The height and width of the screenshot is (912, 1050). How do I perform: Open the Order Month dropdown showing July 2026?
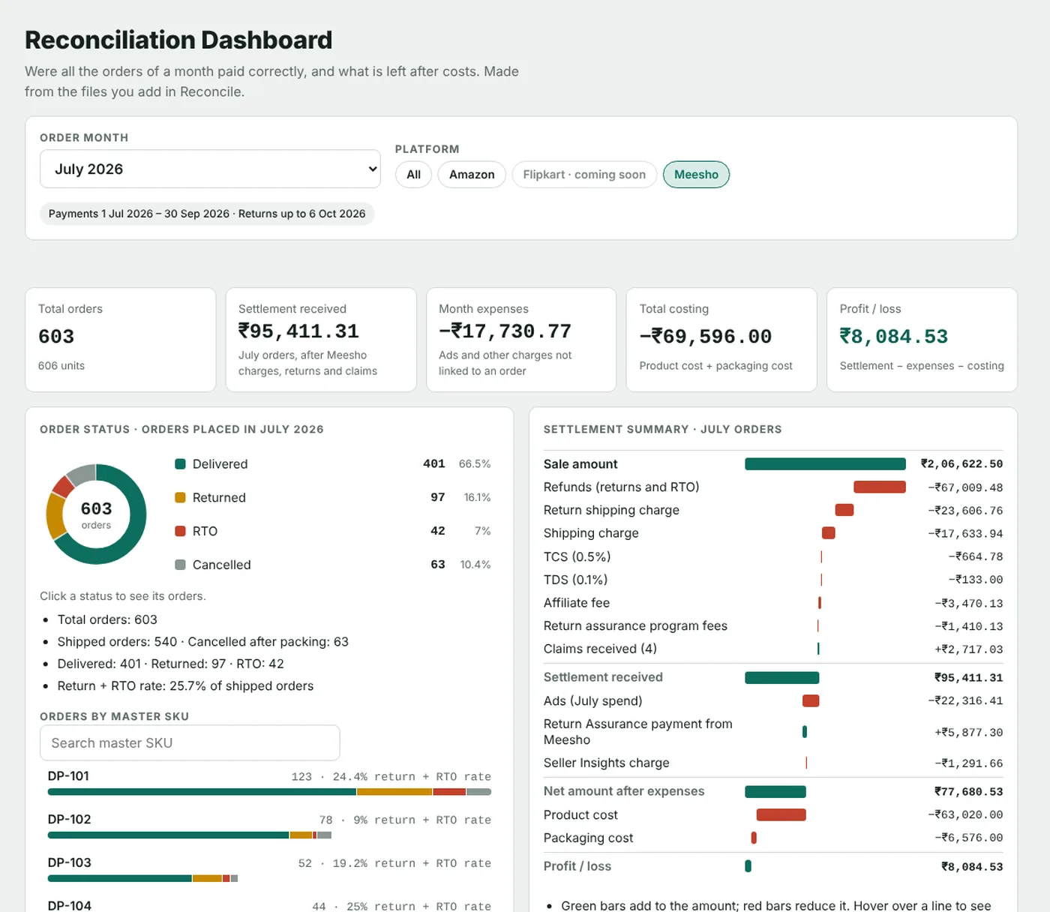tap(210, 169)
